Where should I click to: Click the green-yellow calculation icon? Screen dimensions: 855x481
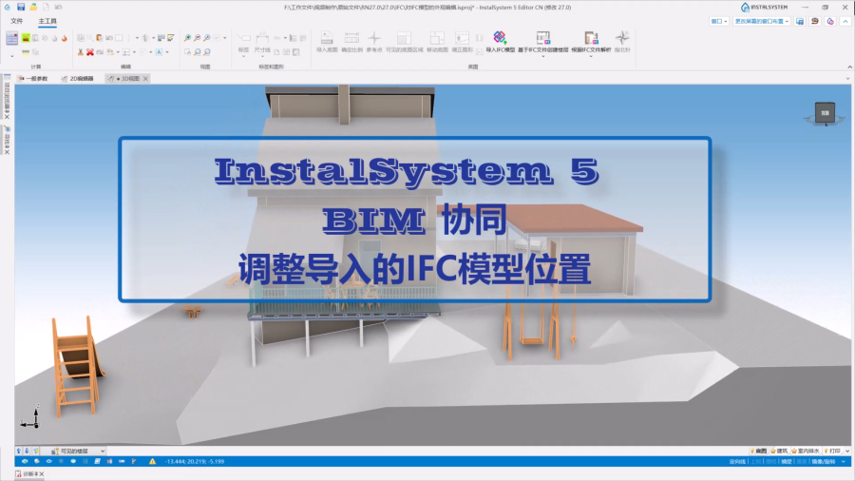(26, 38)
